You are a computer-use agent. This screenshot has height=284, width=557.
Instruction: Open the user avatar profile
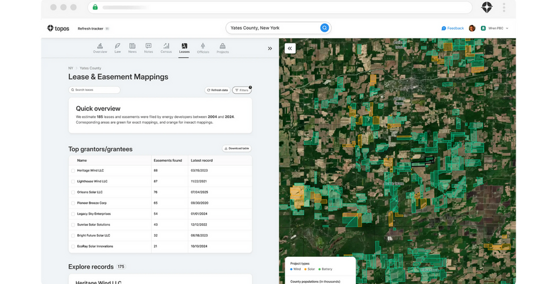click(472, 28)
